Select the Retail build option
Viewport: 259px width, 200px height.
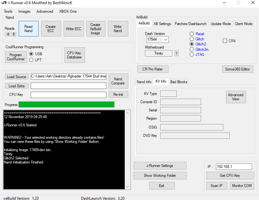(192, 34)
